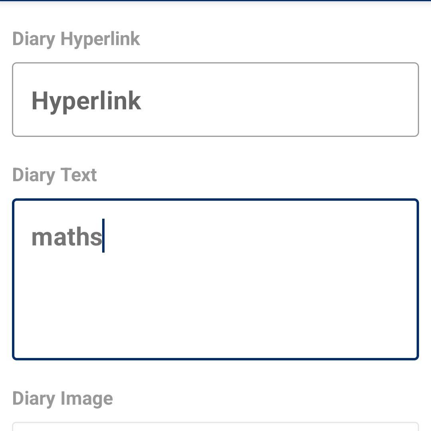Click the blank right side of Hyperlink field
The width and height of the screenshot is (431, 431).
click(x=319, y=100)
